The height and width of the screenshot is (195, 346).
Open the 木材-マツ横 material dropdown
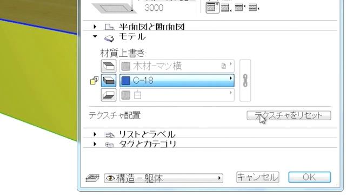coord(177,66)
